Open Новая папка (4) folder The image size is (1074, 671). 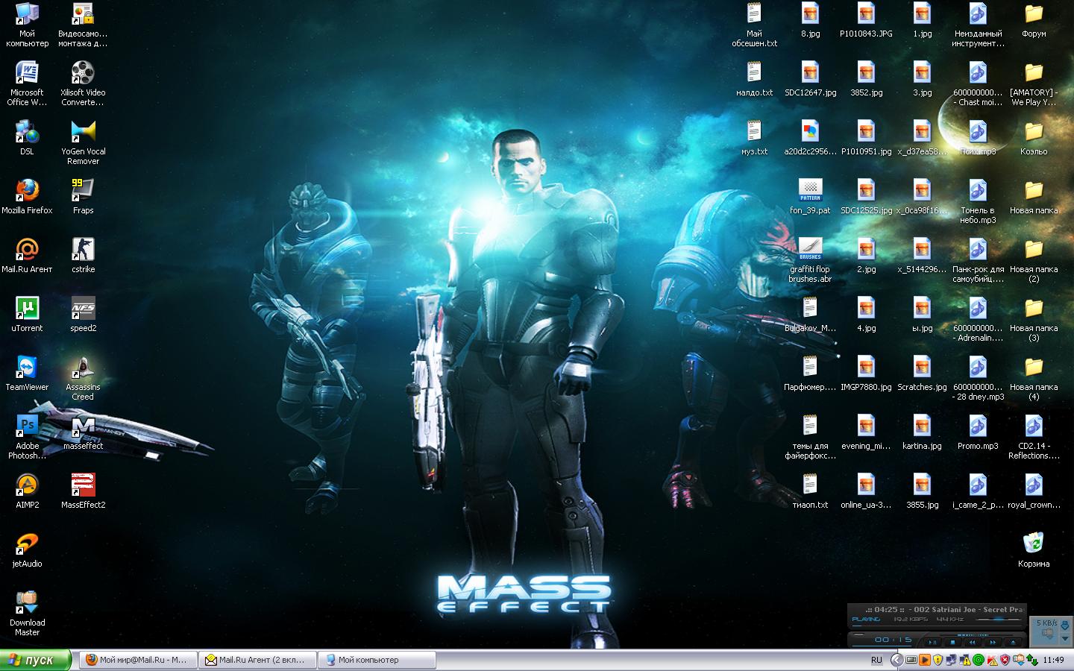pos(1034,378)
